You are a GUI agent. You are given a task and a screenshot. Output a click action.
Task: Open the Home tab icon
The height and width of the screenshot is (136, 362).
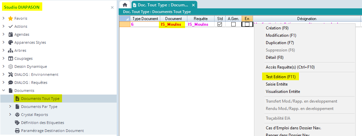coord(125,5)
